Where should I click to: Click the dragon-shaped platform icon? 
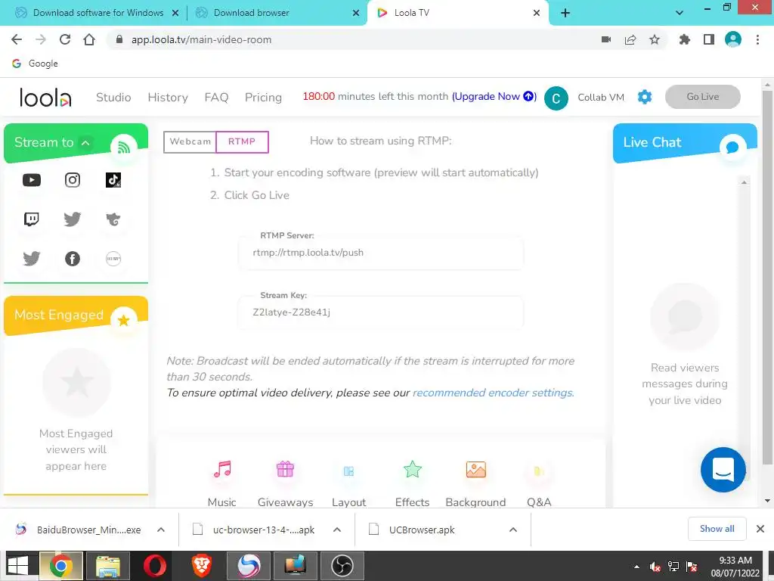(x=113, y=219)
